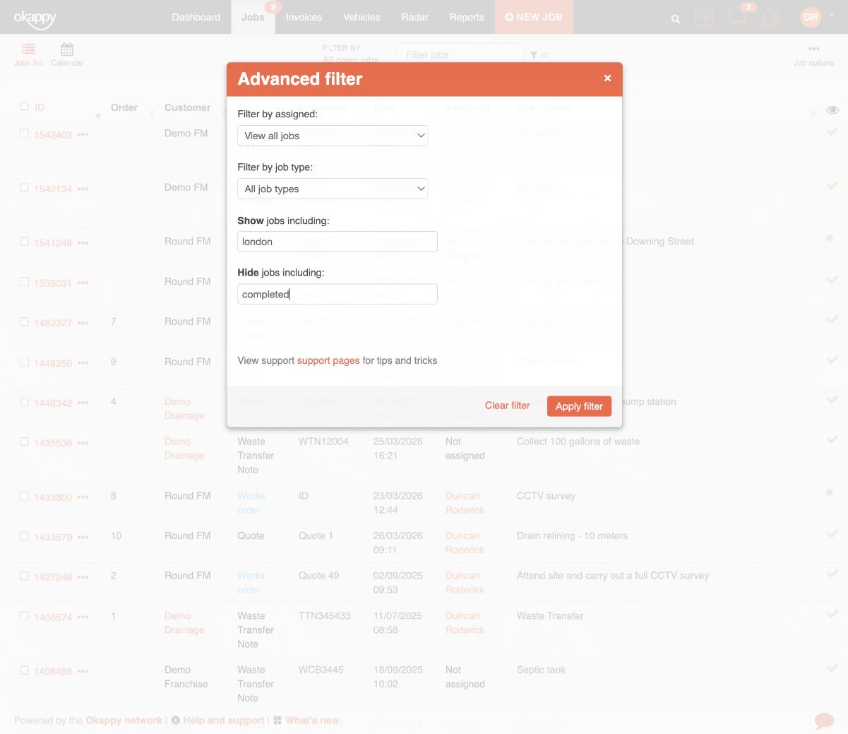Click the funnel filter icon
Screen dimensions: 848x734
click(x=534, y=55)
